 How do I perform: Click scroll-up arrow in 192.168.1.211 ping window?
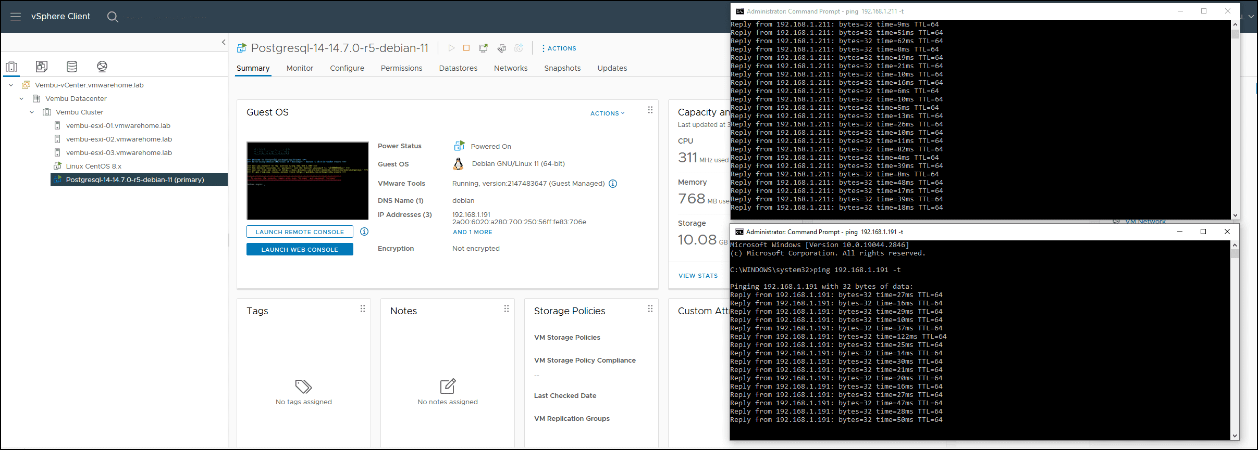coord(1235,24)
